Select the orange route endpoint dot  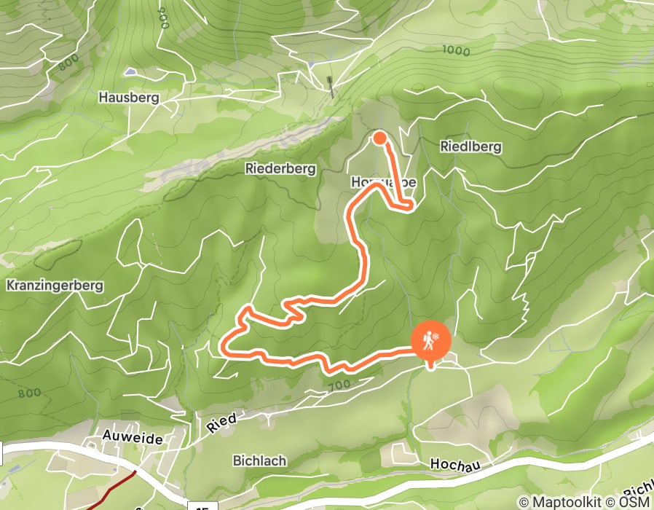[379, 138]
